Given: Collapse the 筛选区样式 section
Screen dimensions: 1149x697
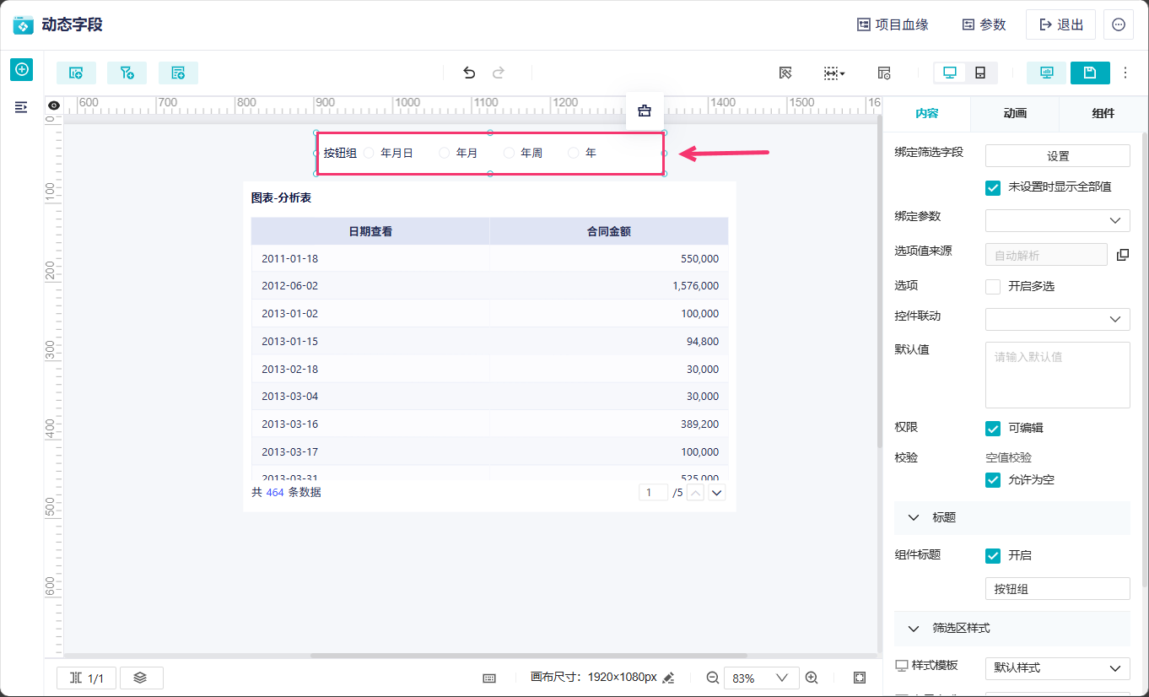Looking at the screenshot, I should [x=1012, y=629].
